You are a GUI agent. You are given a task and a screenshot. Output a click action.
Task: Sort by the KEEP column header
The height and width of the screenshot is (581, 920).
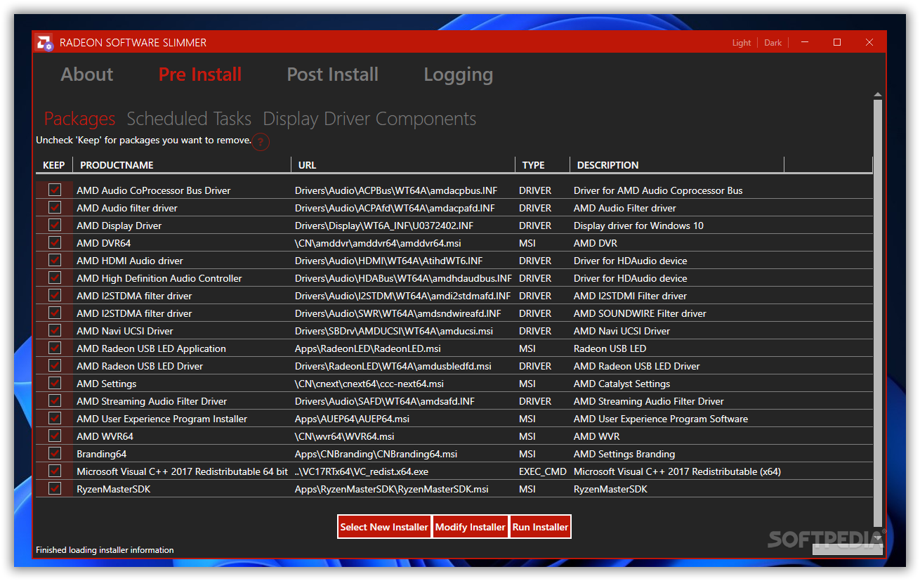coord(54,165)
